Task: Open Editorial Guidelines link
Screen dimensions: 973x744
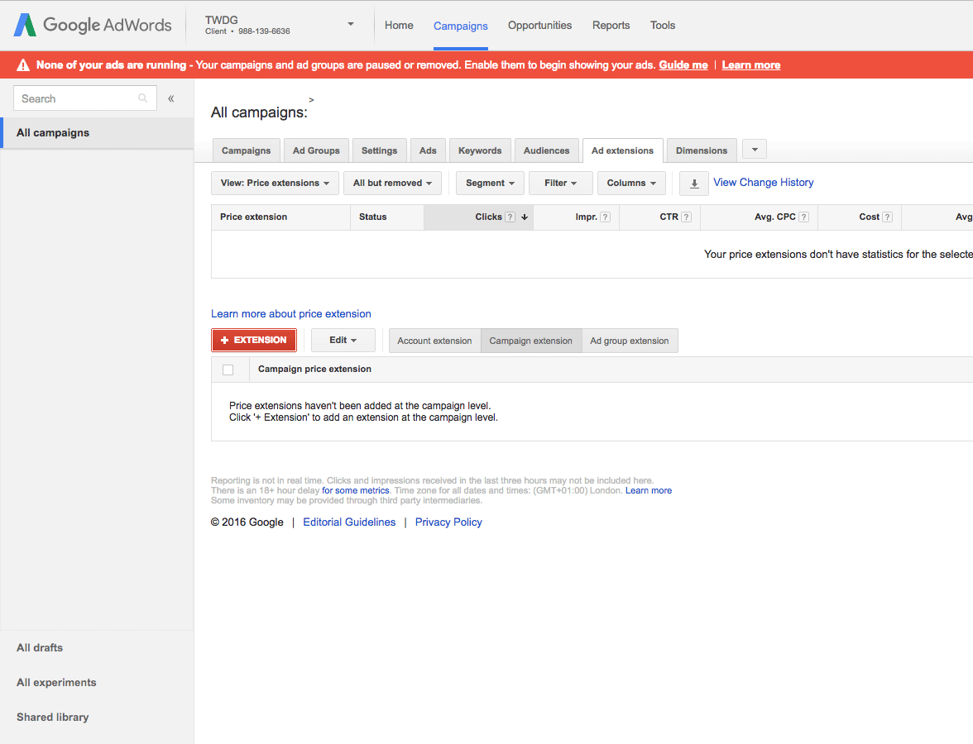Action: click(349, 522)
